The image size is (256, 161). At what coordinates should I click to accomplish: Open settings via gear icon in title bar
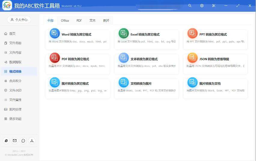pyautogui.click(x=202, y=6)
